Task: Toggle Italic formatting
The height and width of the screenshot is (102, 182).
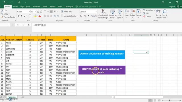Action: tap(21, 16)
